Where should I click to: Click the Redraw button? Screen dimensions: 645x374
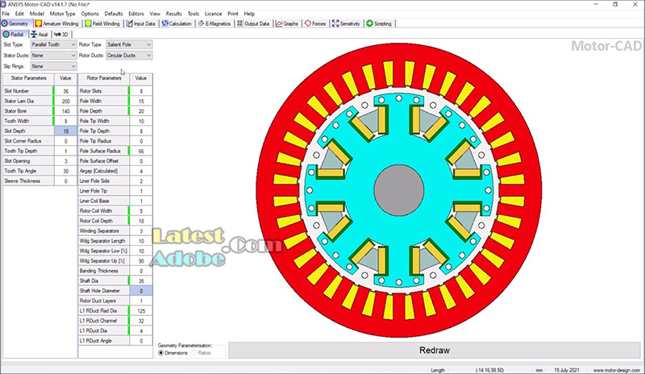[435, 350]
